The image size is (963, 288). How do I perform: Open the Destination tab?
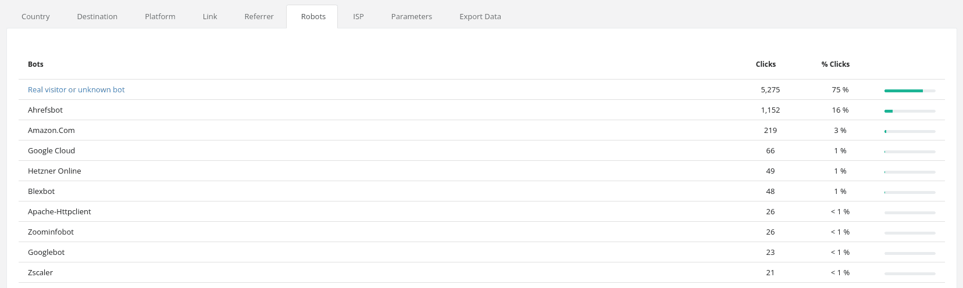(97, 16)
